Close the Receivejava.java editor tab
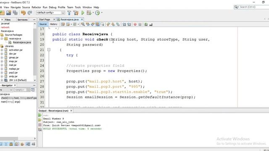Image resolution: width=269 pixels, height=151 pixels. tap(82, 19)
